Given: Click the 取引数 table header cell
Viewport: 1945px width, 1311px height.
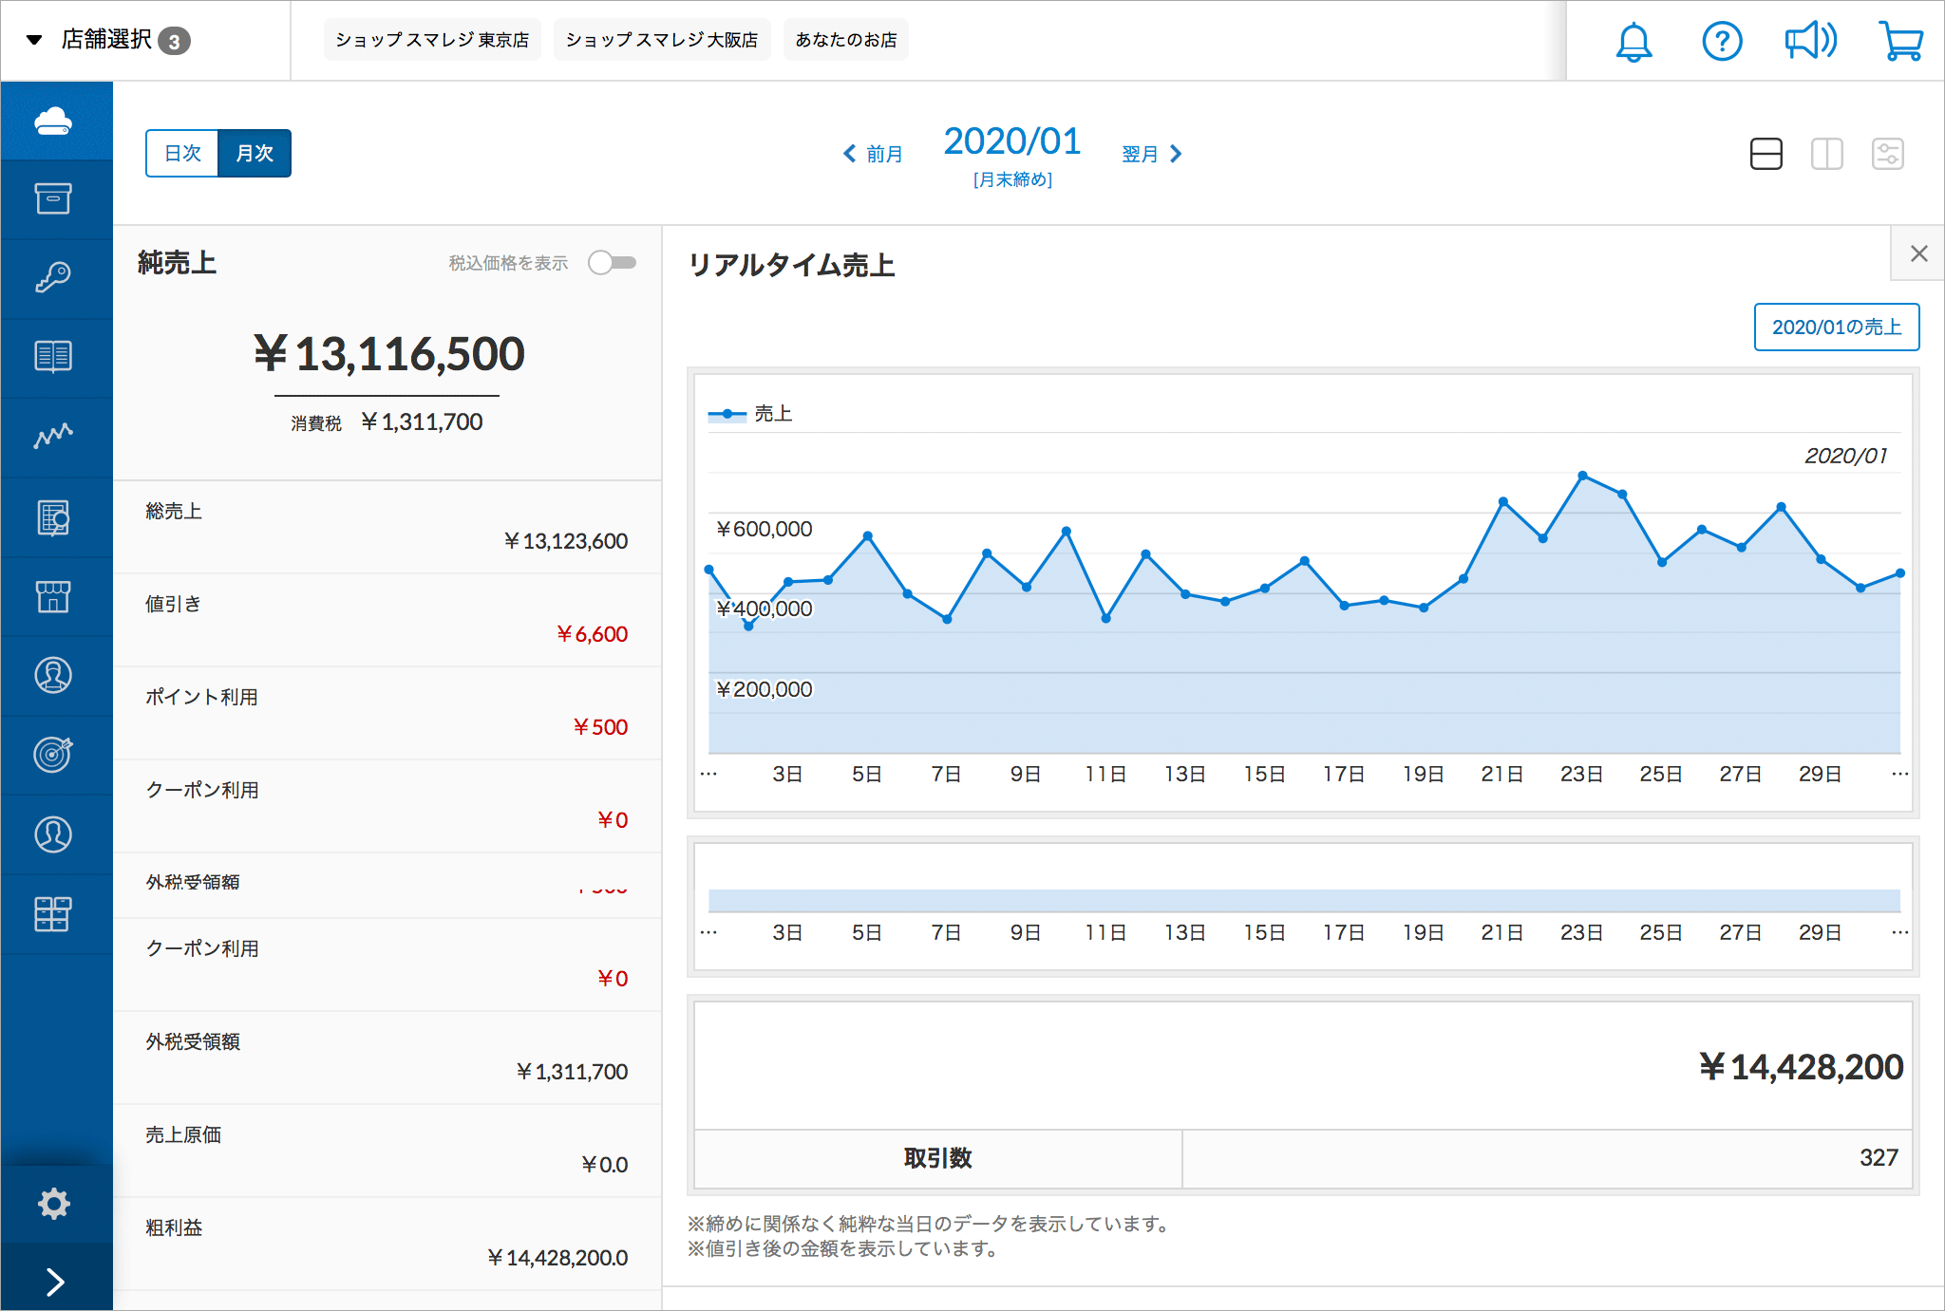Looking at the screenshot, I should pos(938,1158).
